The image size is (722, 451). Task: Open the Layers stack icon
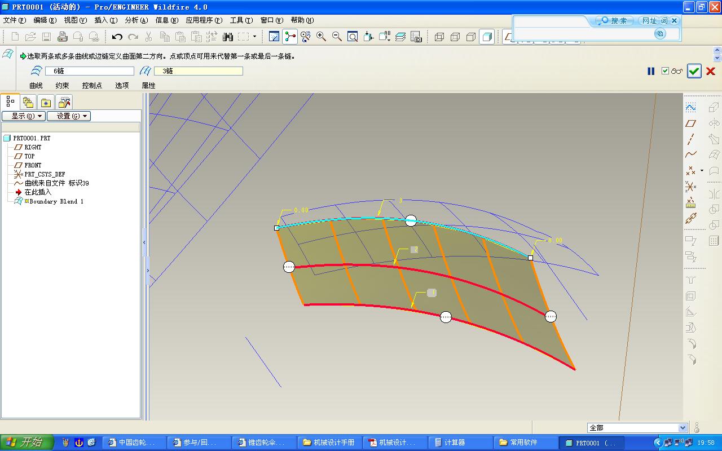pyautogui.click(x=400, y=37)
